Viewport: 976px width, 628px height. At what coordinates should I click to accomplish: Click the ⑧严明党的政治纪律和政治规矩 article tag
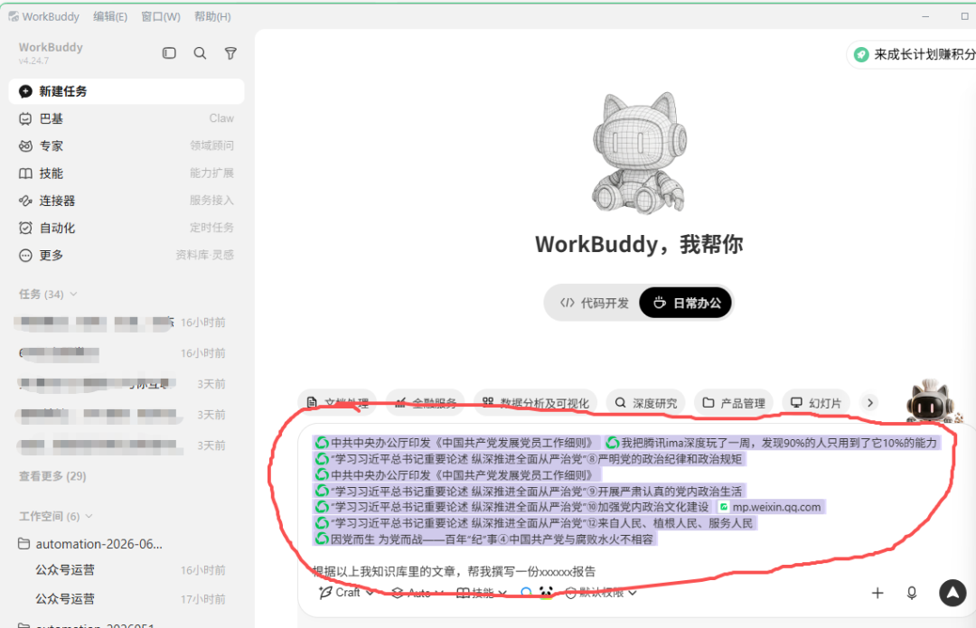[x=529, y=459]
